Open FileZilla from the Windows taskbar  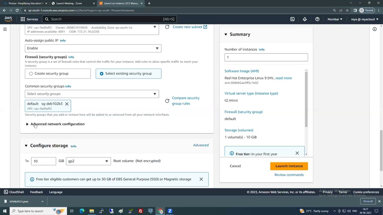coord(141,211)
